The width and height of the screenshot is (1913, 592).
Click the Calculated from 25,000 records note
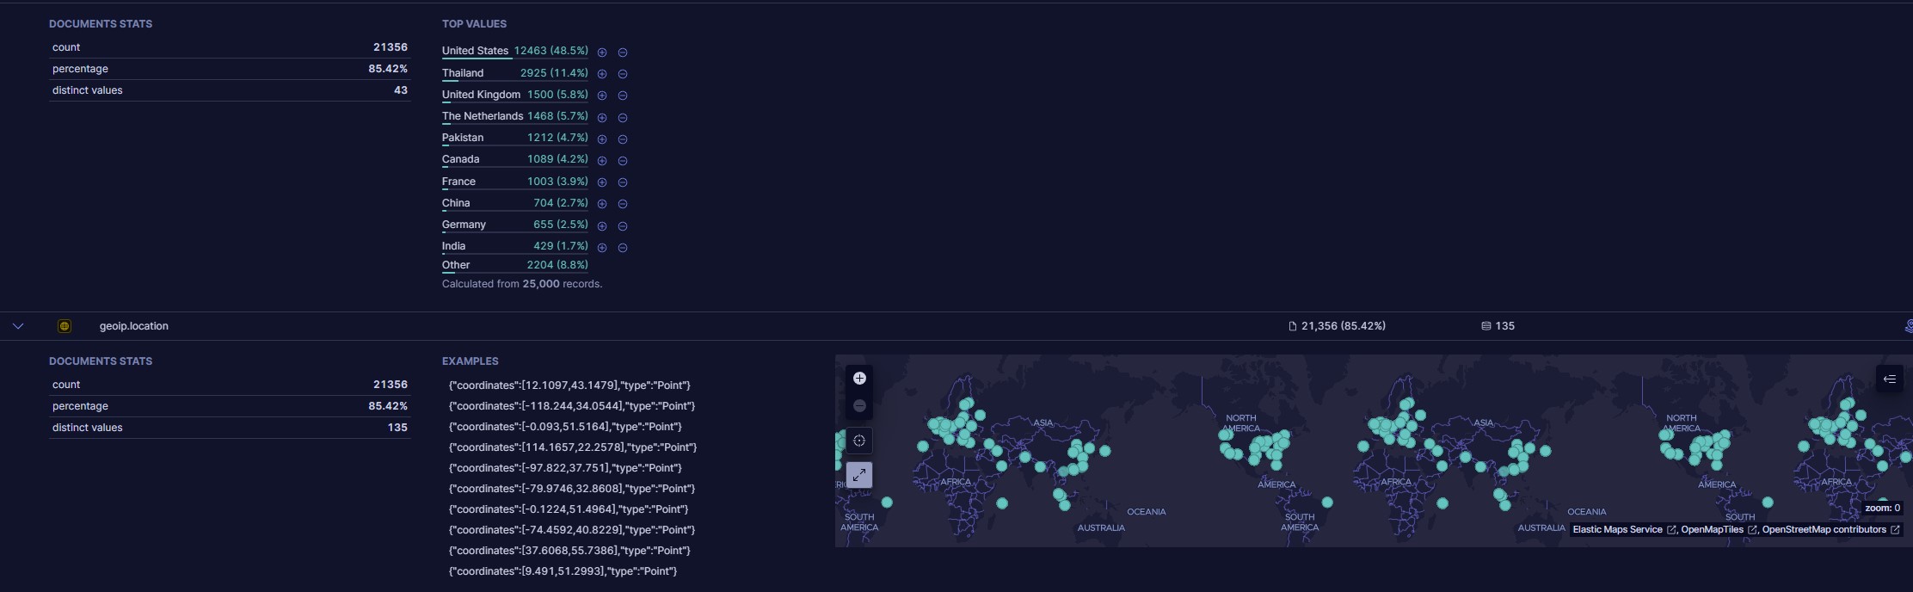tap(522, 284)
